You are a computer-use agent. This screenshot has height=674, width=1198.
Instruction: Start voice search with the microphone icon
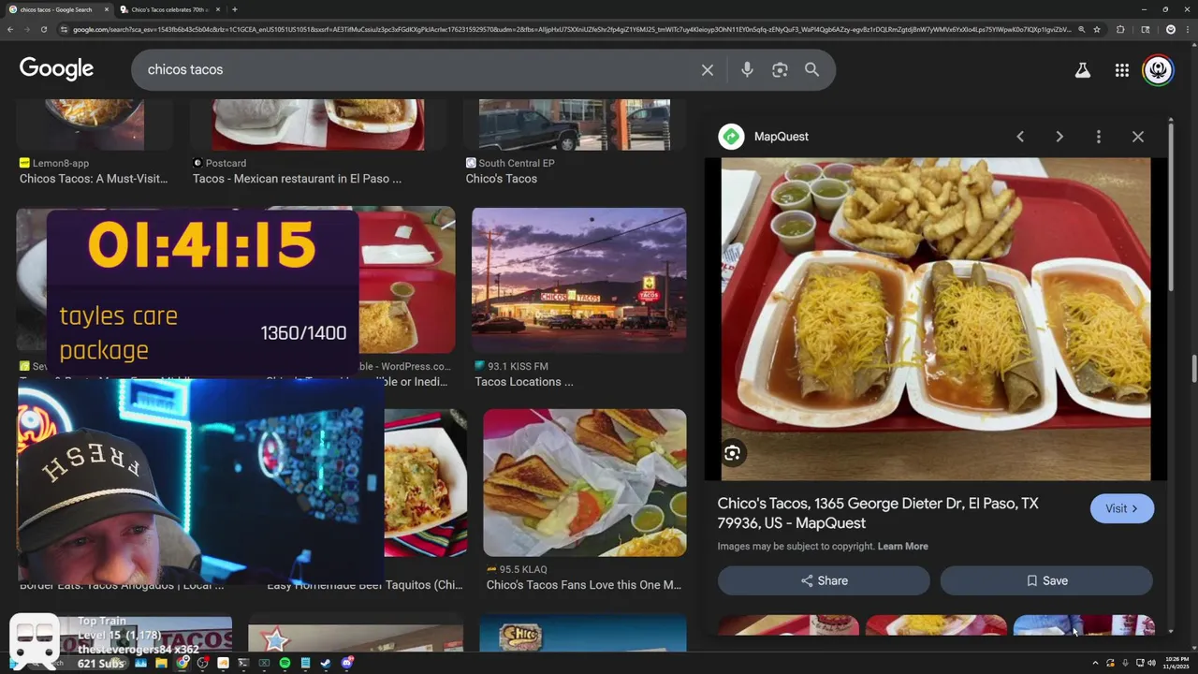tap(747, 70)
